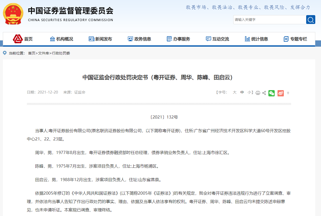Screen dimensions: 321x216
Task: Click the print icon below the share buttons
Action: pos(257,93)
